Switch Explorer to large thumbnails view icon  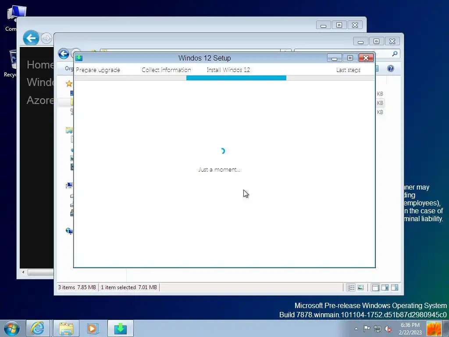[x=360, y=287]
